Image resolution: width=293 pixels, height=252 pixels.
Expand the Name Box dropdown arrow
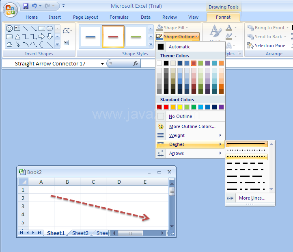[x=102, y=64]
